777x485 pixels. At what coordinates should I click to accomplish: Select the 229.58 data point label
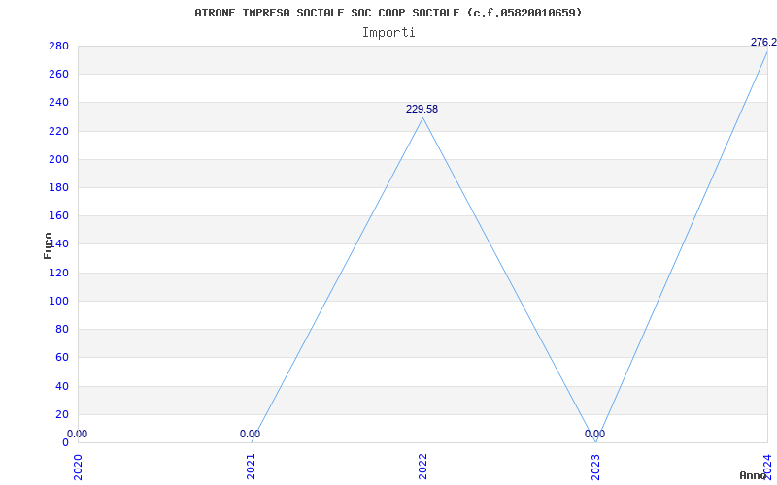[x=422, y=110]
